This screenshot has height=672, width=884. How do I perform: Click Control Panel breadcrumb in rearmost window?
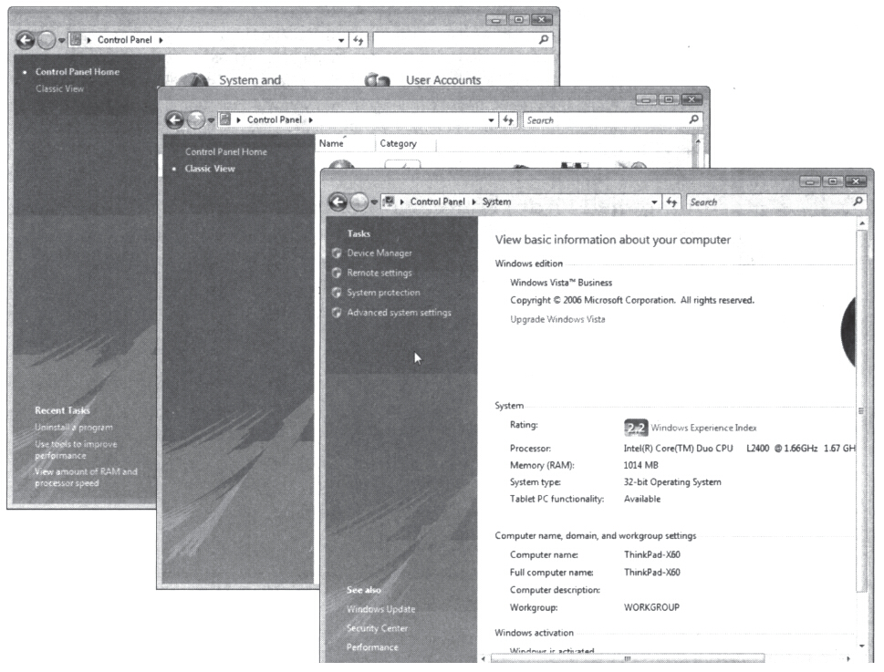(125, 40)
